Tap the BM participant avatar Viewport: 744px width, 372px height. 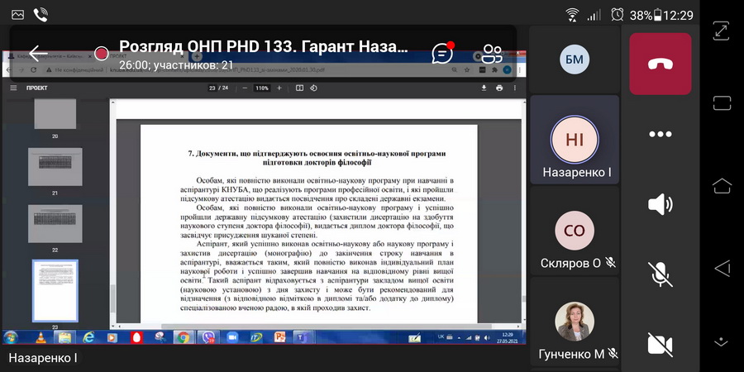pos(574,58)
